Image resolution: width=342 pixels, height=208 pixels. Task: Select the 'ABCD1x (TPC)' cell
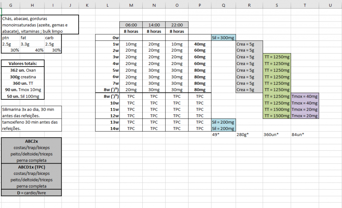point(31,167)
